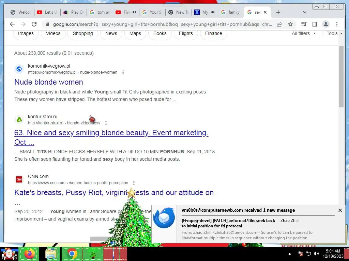Screen dimensions: 349x261
Task: Dismiss the Thunderbird new message notification
Action: point(340,210)
